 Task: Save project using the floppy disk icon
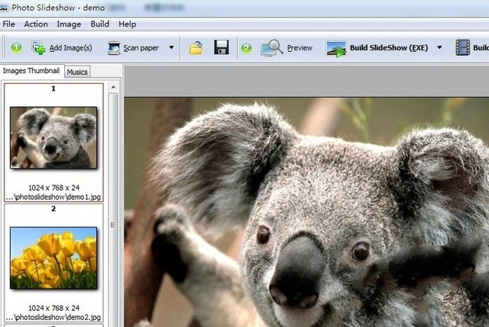222,48
